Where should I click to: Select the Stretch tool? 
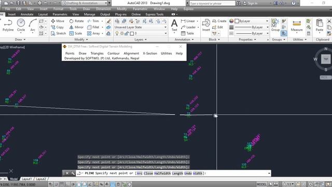pos(59,33)
